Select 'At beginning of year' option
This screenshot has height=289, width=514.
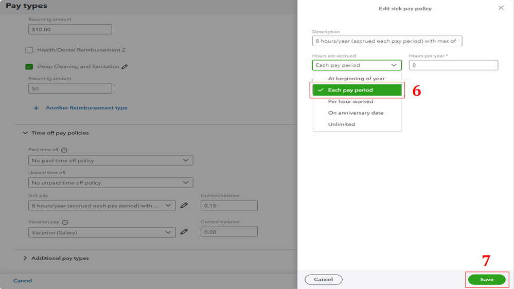coord(356,79)
